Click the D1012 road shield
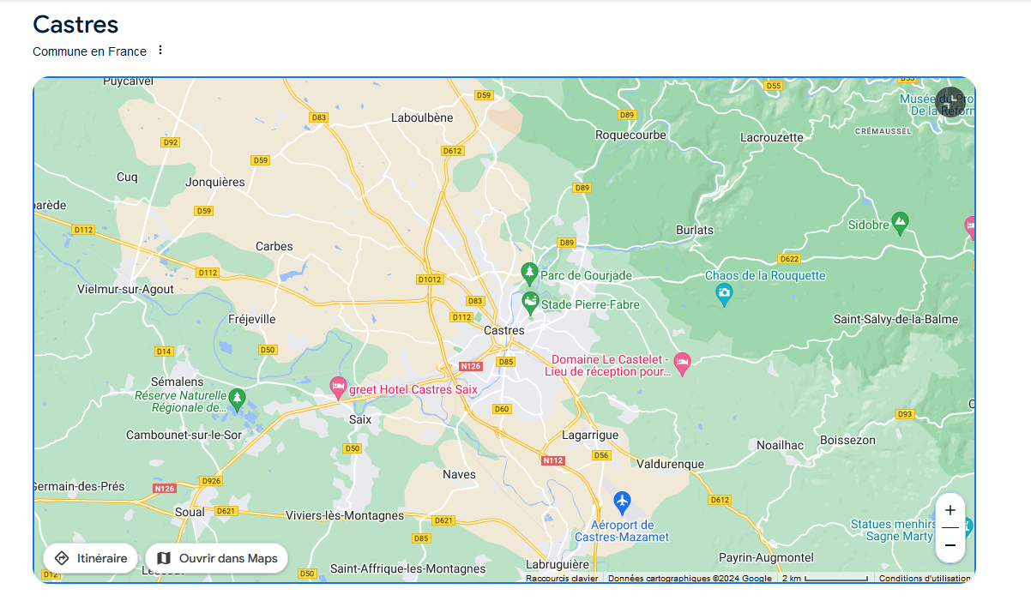Screen dimensions: 1031x601 point(430,279)
